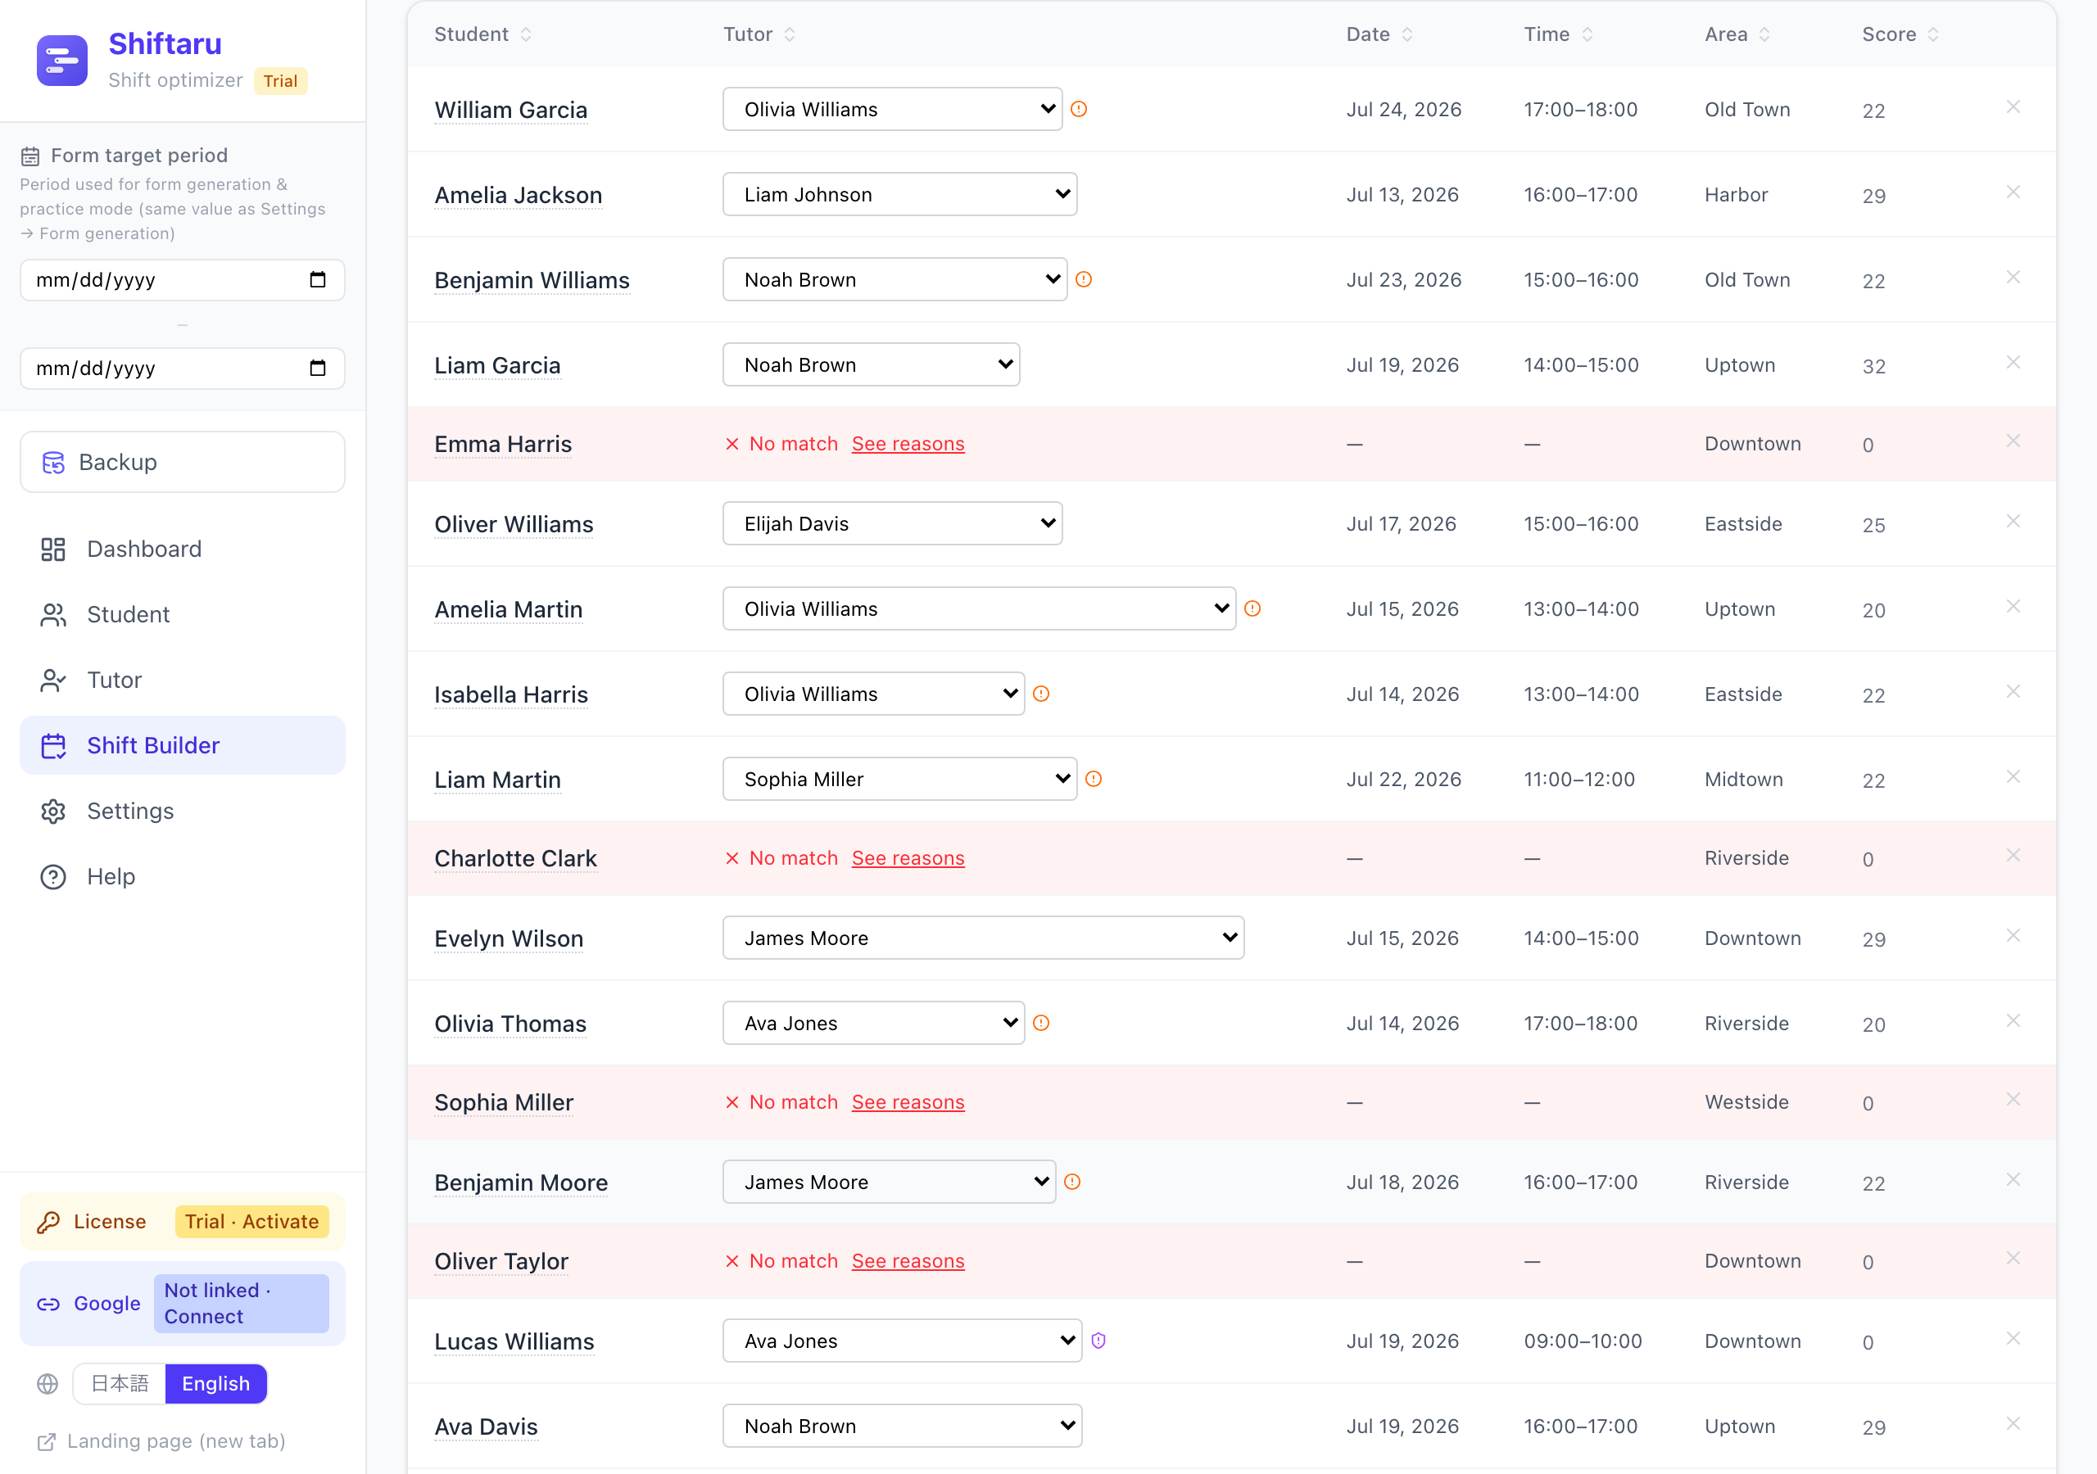Open tutor dropdown for William Garcia
The width and height of the screenshot is (2097, 1474).
click(892, 109)
